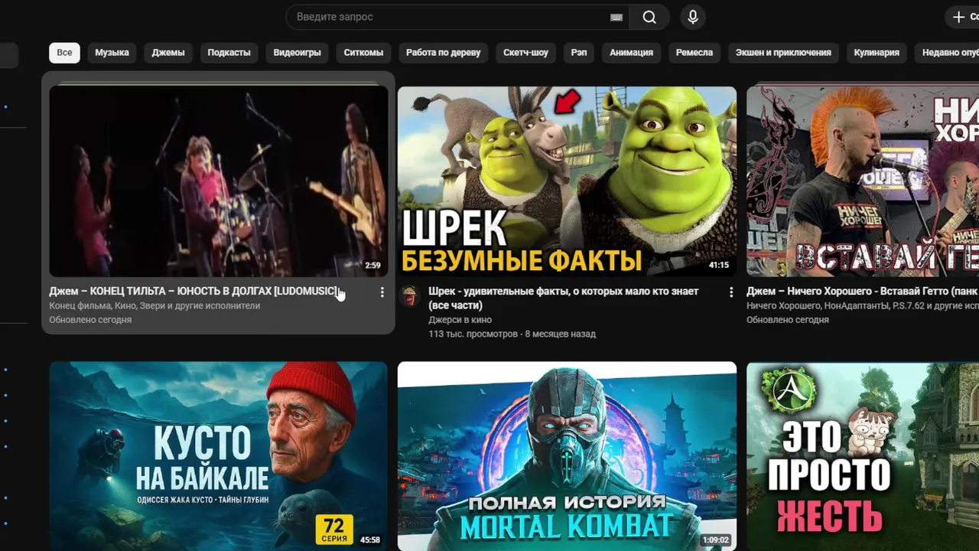Select the Рэп filter chip
Screen dimensions: 979x551
point(579,52)
